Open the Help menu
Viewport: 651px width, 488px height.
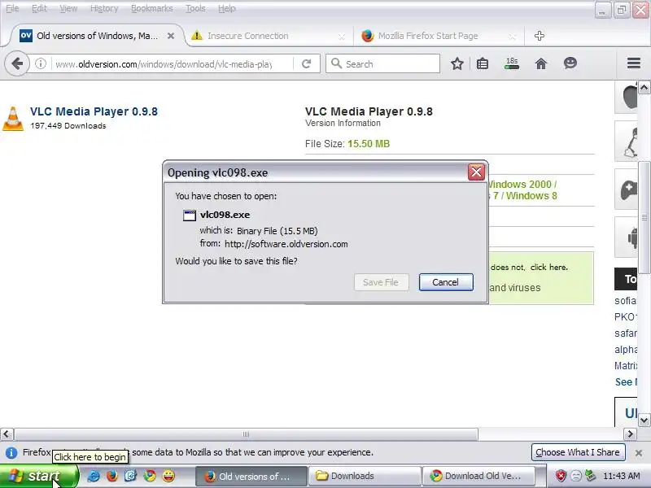click(x=227, y=8)
